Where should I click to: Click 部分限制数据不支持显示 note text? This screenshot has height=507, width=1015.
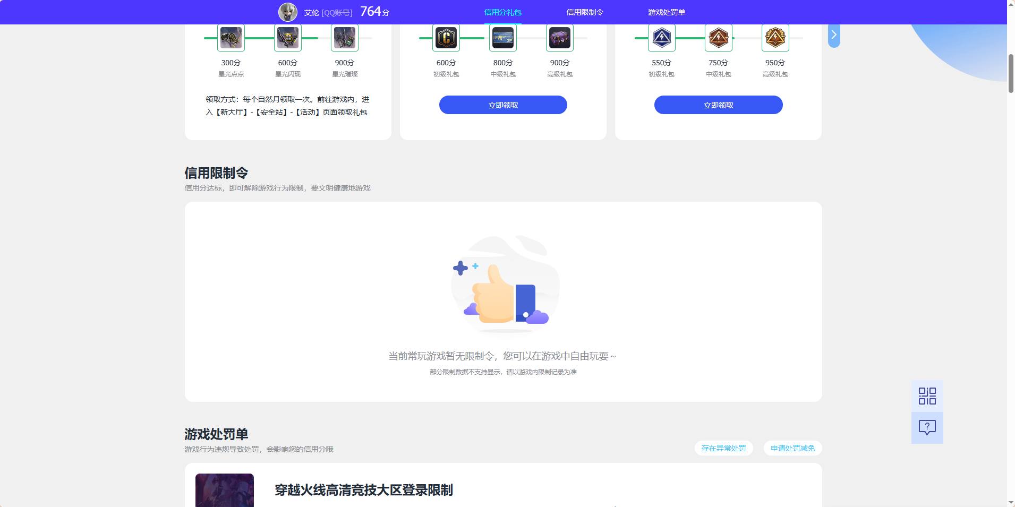pyautogui.click(x=503, y=372)
